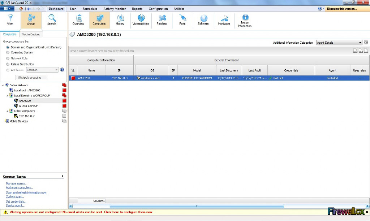Select Mobile Devices tree node
This screenshot has width=370, height=221.
coord(18,121)
